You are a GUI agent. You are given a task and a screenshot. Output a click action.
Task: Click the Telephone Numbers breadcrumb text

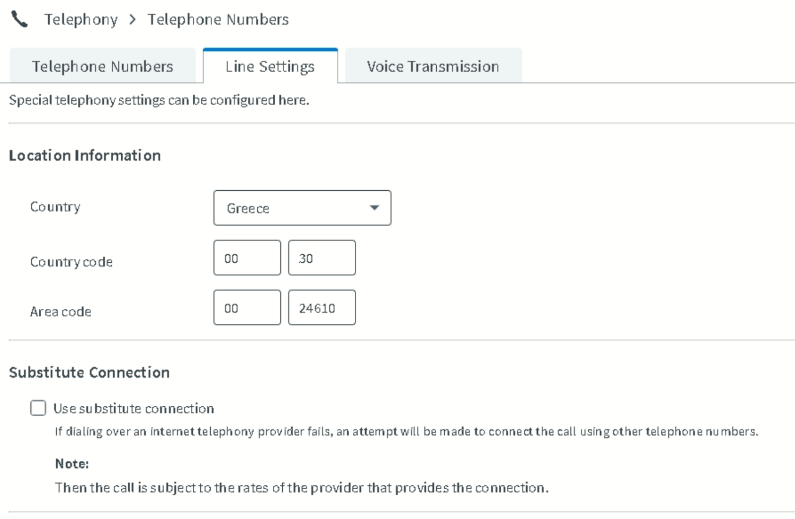click(x=218, y=19)
